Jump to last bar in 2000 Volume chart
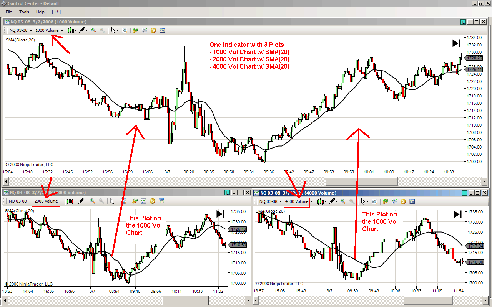Viewport: 492px width, 307px height. pyautogui.click(x=221, y=214)
